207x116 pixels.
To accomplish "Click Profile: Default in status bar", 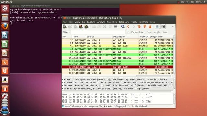I will (139, 106).
